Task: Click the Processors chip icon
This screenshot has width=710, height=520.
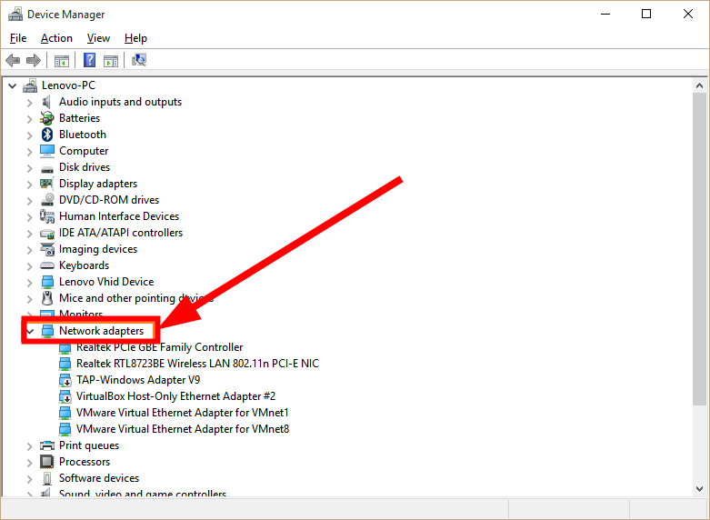Action: pyautogui.click(x=47, y=462)
